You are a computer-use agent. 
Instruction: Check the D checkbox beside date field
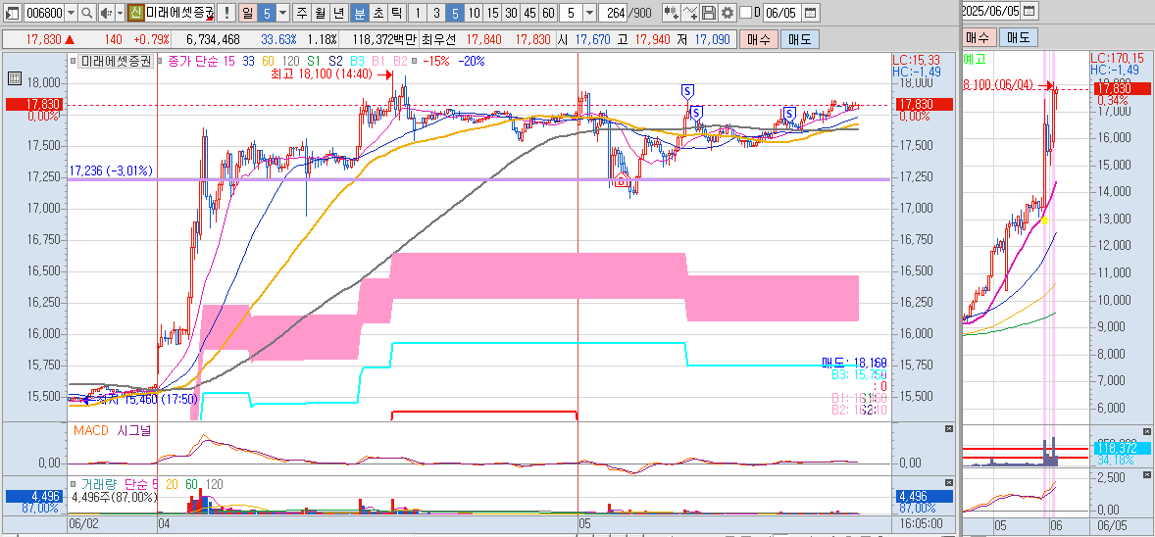[745, 13]
